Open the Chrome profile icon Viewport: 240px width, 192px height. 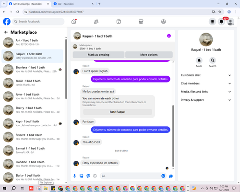pyautogui.click(x=229, y=12)
